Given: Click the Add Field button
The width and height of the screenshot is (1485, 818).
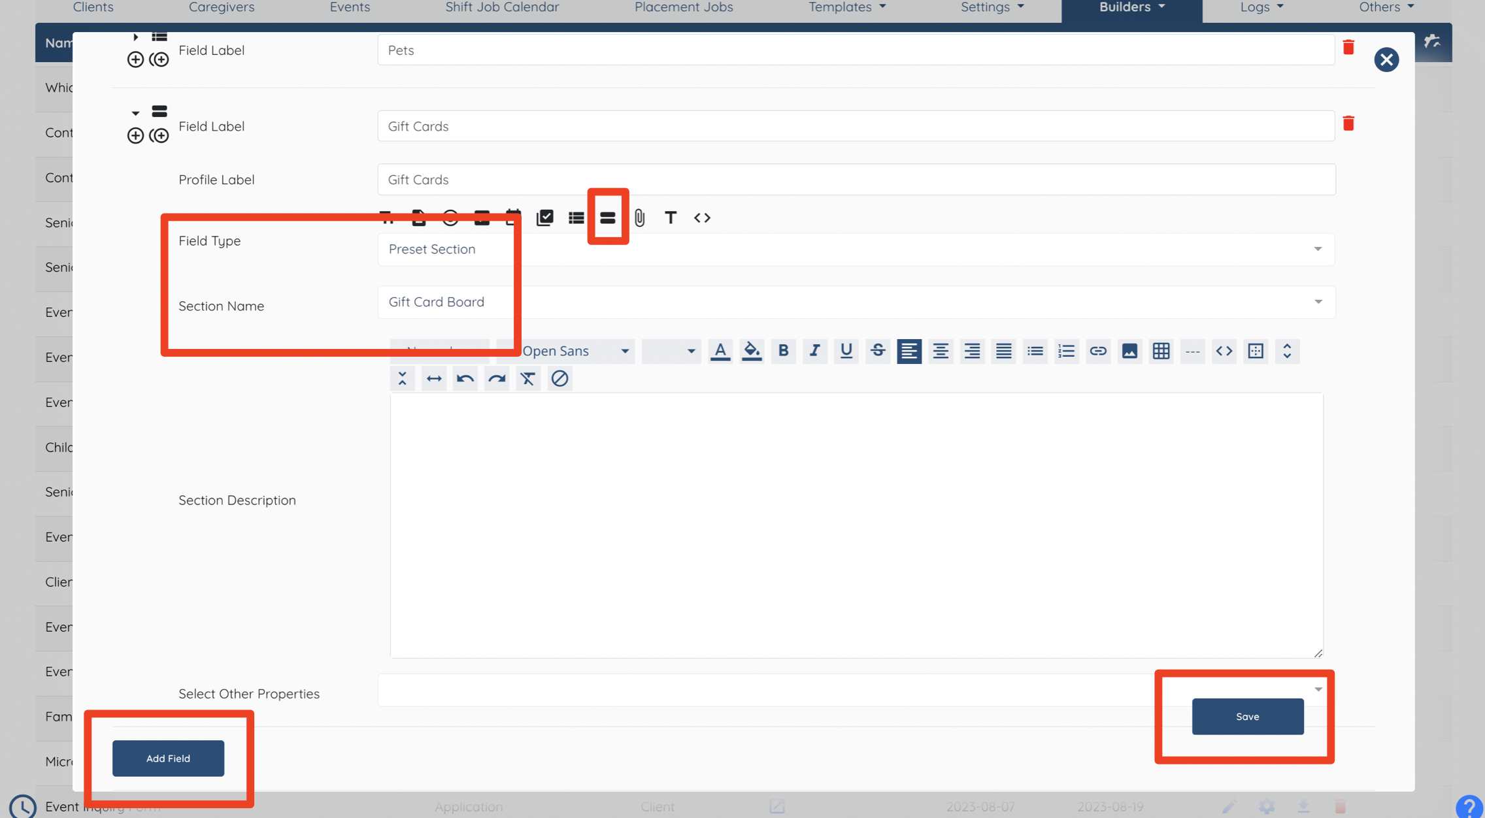Looking at the screenshot, I should coord(168,758).
